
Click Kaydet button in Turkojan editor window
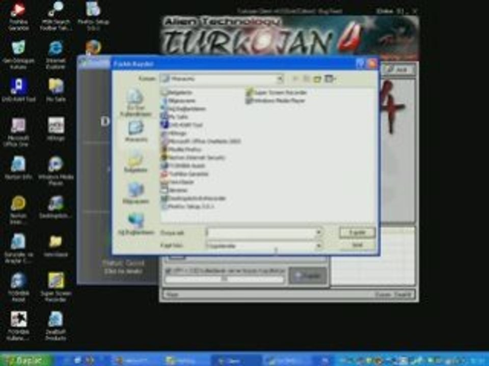tap(308, 276)
